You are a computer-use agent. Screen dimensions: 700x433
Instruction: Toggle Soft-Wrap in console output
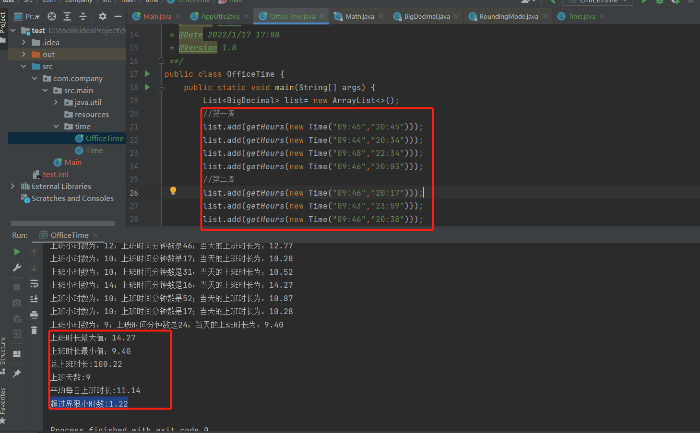[34, 284]
